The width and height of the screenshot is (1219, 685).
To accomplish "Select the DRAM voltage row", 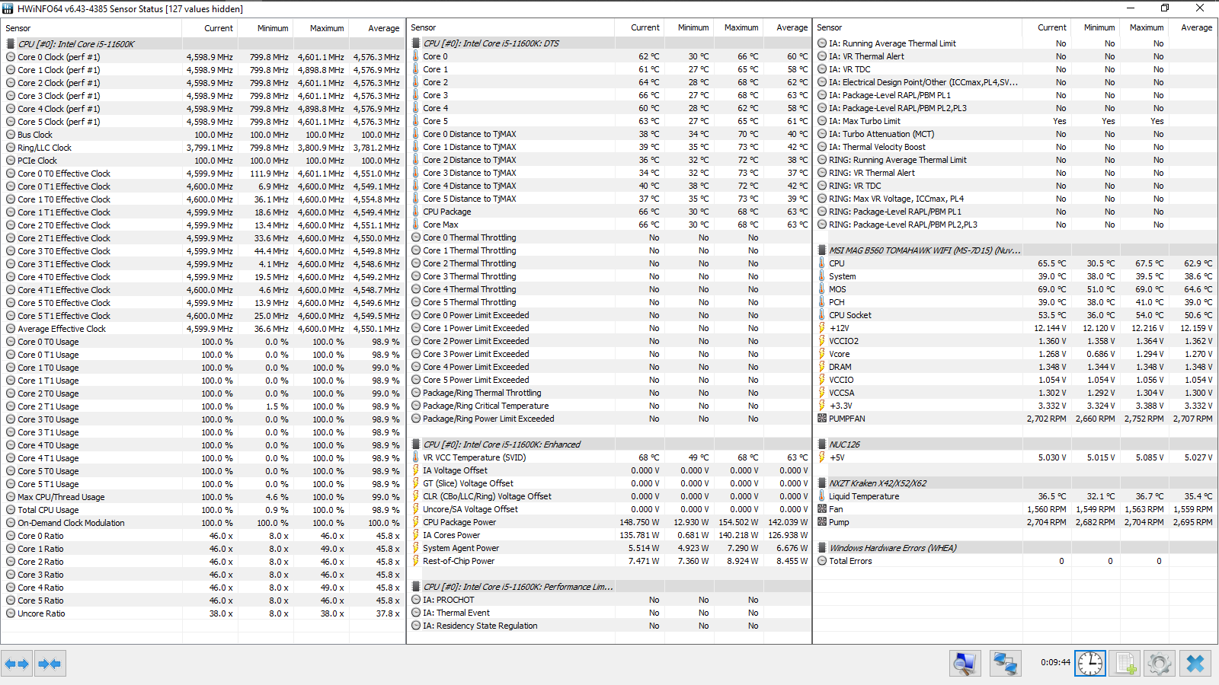I will [x=1016, y=367].
